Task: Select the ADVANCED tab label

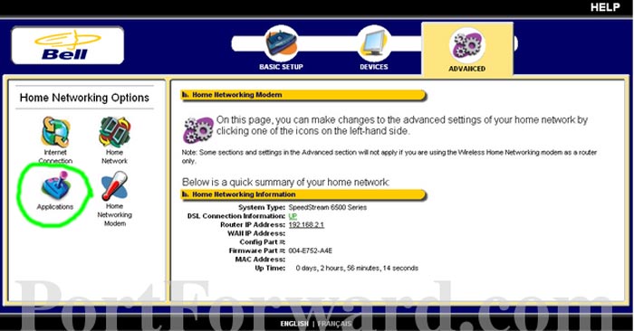Action: click(467, 69)
